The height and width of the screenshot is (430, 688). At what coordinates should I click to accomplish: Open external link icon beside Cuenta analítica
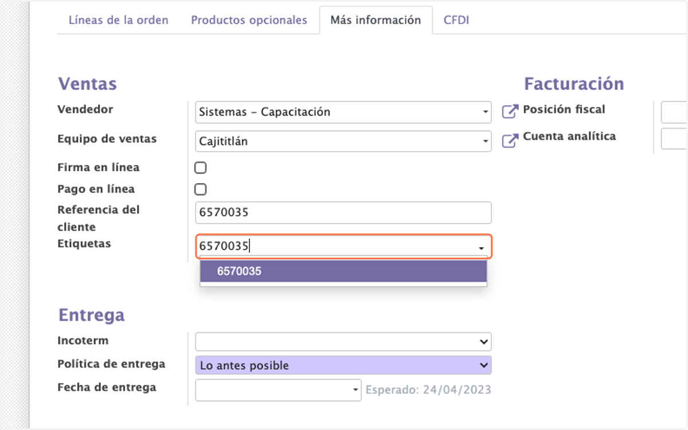(510, 140)
